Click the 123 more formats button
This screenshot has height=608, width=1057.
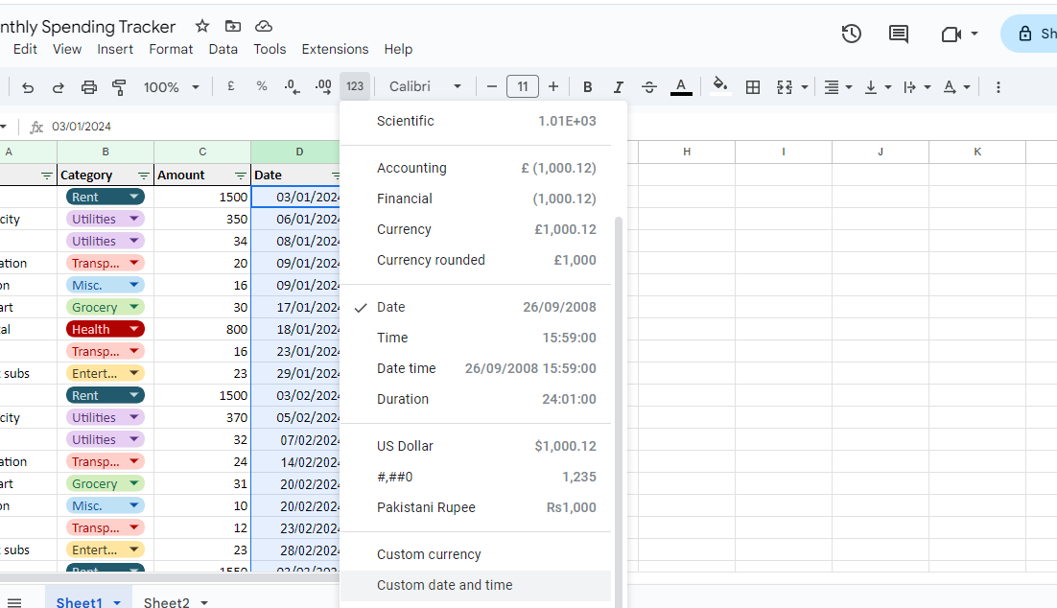355,86
